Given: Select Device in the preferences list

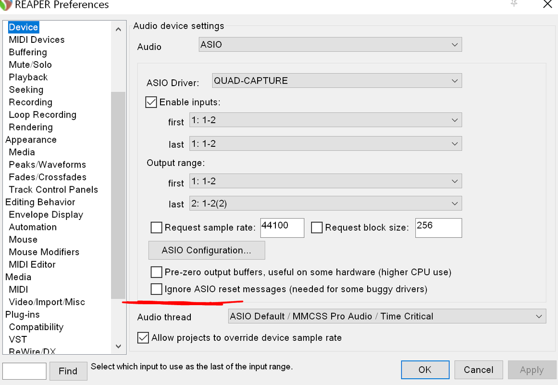Looking at the screenshot, I should coord(24,27).
